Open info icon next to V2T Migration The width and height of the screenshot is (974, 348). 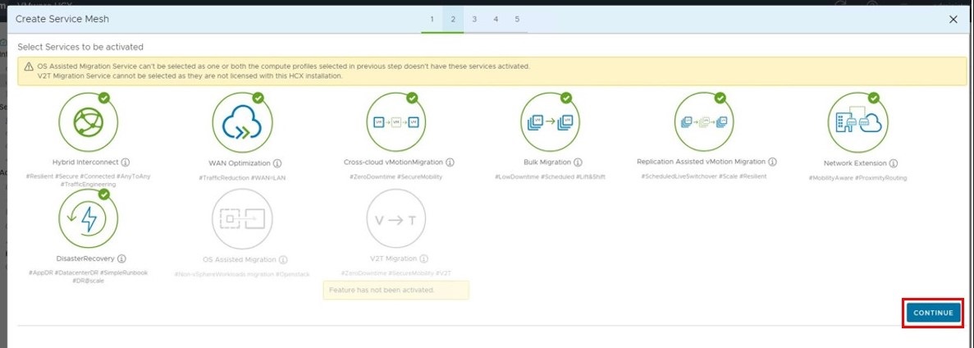point(424,259)
